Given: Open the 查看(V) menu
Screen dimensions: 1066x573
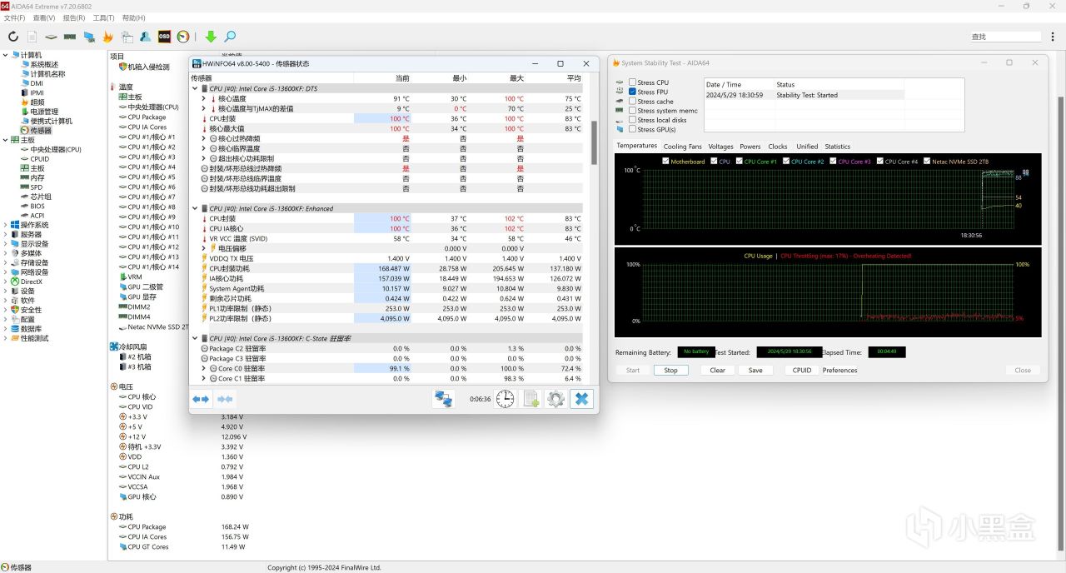Looking at the screenshot, I should pos(44,17).
